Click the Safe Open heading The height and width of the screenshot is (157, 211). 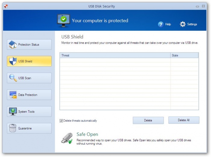point(87,134)
